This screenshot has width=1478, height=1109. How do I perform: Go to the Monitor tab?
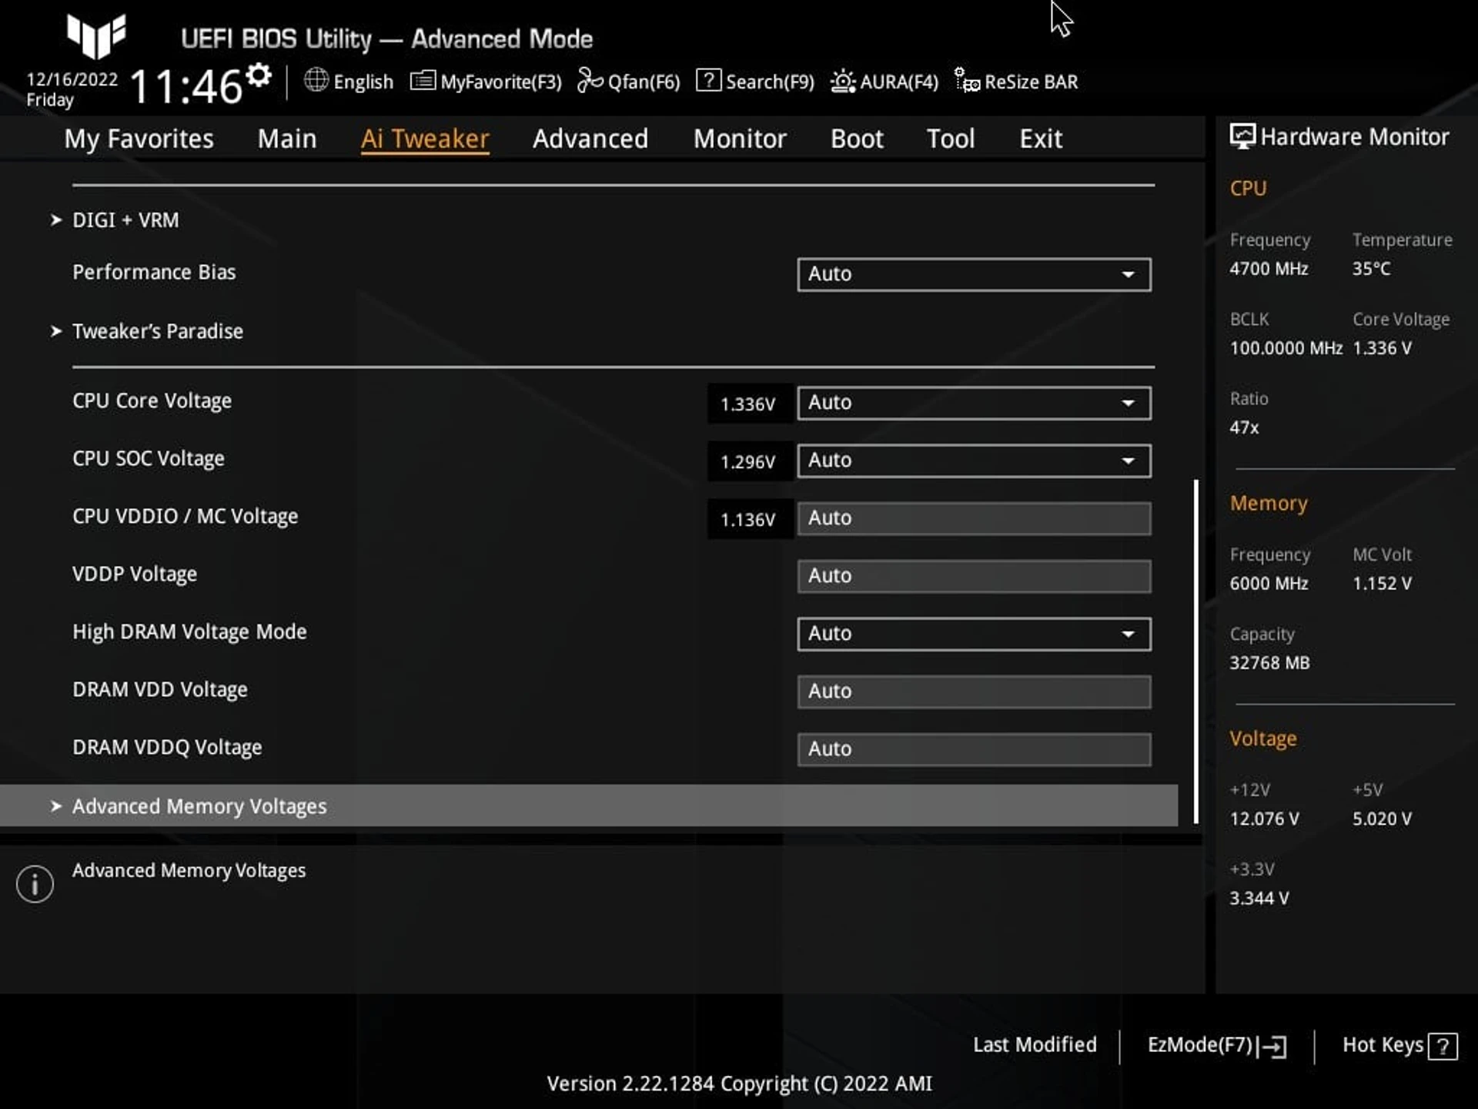[740, 139]
